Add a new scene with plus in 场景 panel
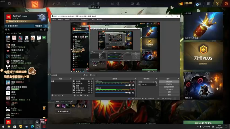Screen dimensions: 230x129 point(52,95)
